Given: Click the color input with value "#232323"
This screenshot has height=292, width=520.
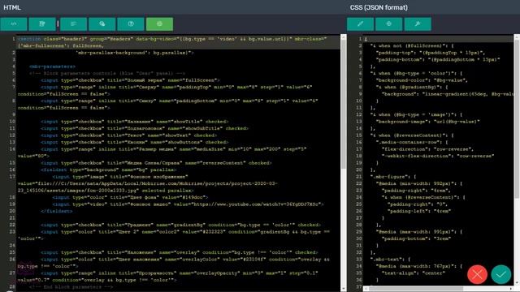Looking at the screenshot, I should point(173,235).
